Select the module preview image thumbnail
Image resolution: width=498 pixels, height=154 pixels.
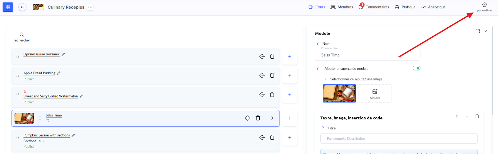[x=339, y=93]
